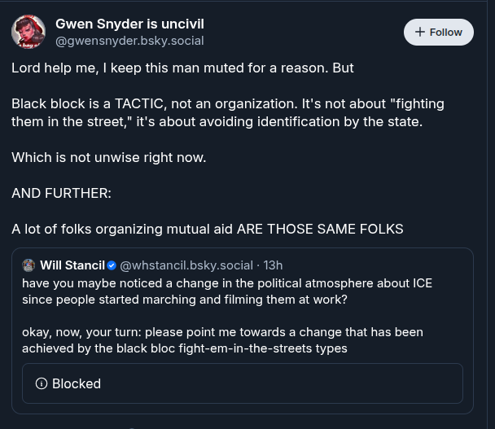Click the info icon beside Blocked

[42, 383]
